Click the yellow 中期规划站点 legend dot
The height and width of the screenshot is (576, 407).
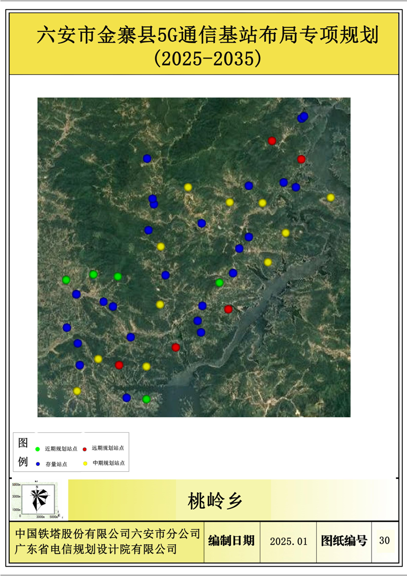pos(85,463)
